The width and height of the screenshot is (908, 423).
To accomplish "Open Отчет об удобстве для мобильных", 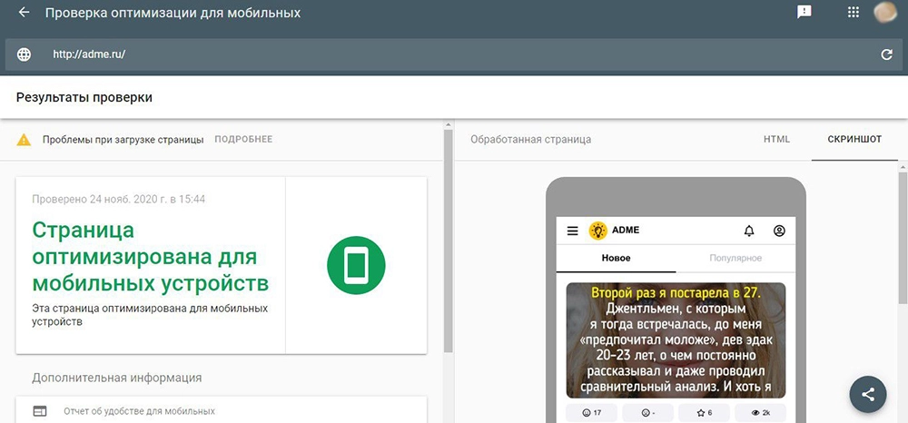I will [x=139, y=411].
